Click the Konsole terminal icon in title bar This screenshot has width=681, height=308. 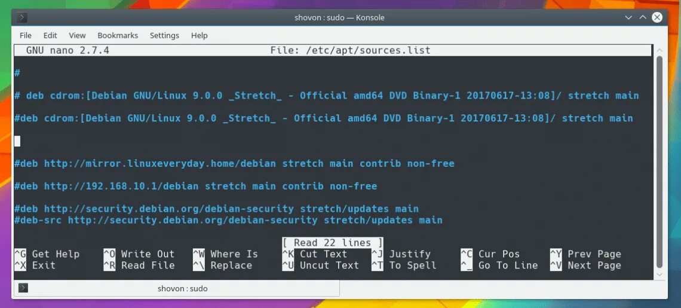coord(22,18)
